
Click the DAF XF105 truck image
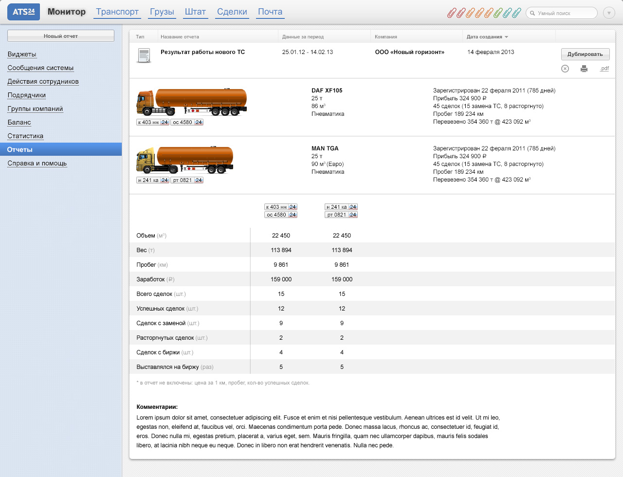coord(192,102)
